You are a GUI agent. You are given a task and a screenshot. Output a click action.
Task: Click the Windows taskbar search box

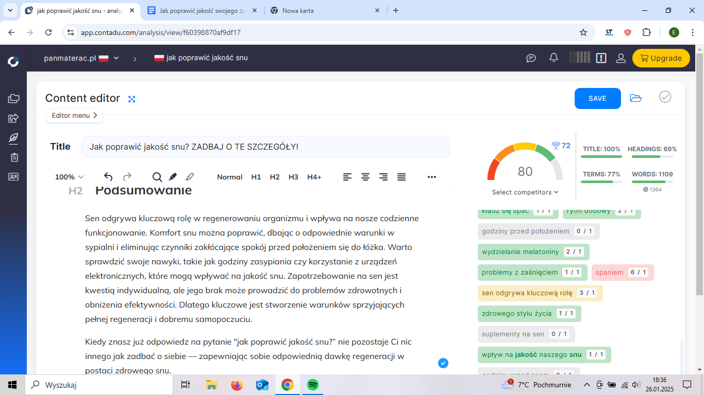pyautogui.click(x=99, y=385)
